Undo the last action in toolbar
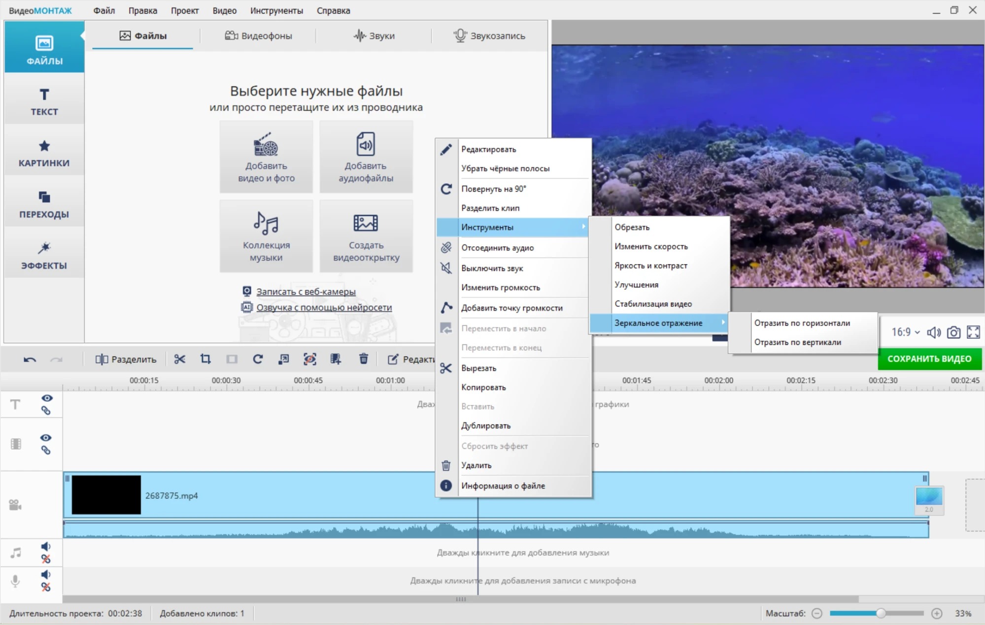Image resolution: width=985 pixels, height=625 pixels. [x=30, y=359]
